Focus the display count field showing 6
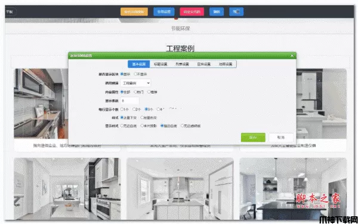The width and height of the screenshot is (358, 224). (x=129, y=101)
